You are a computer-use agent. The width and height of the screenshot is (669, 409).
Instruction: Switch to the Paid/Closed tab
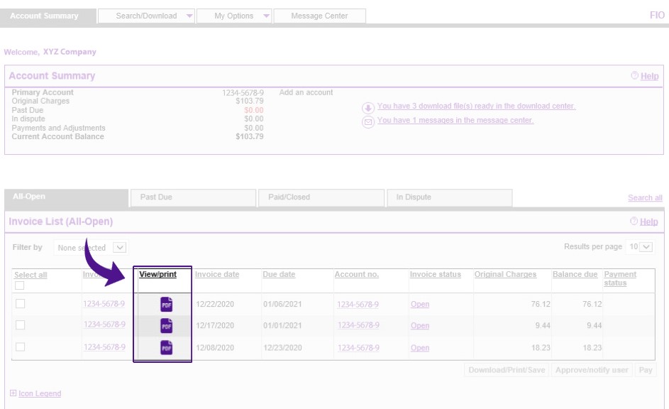pyautogui.click(x=321, y=197)
